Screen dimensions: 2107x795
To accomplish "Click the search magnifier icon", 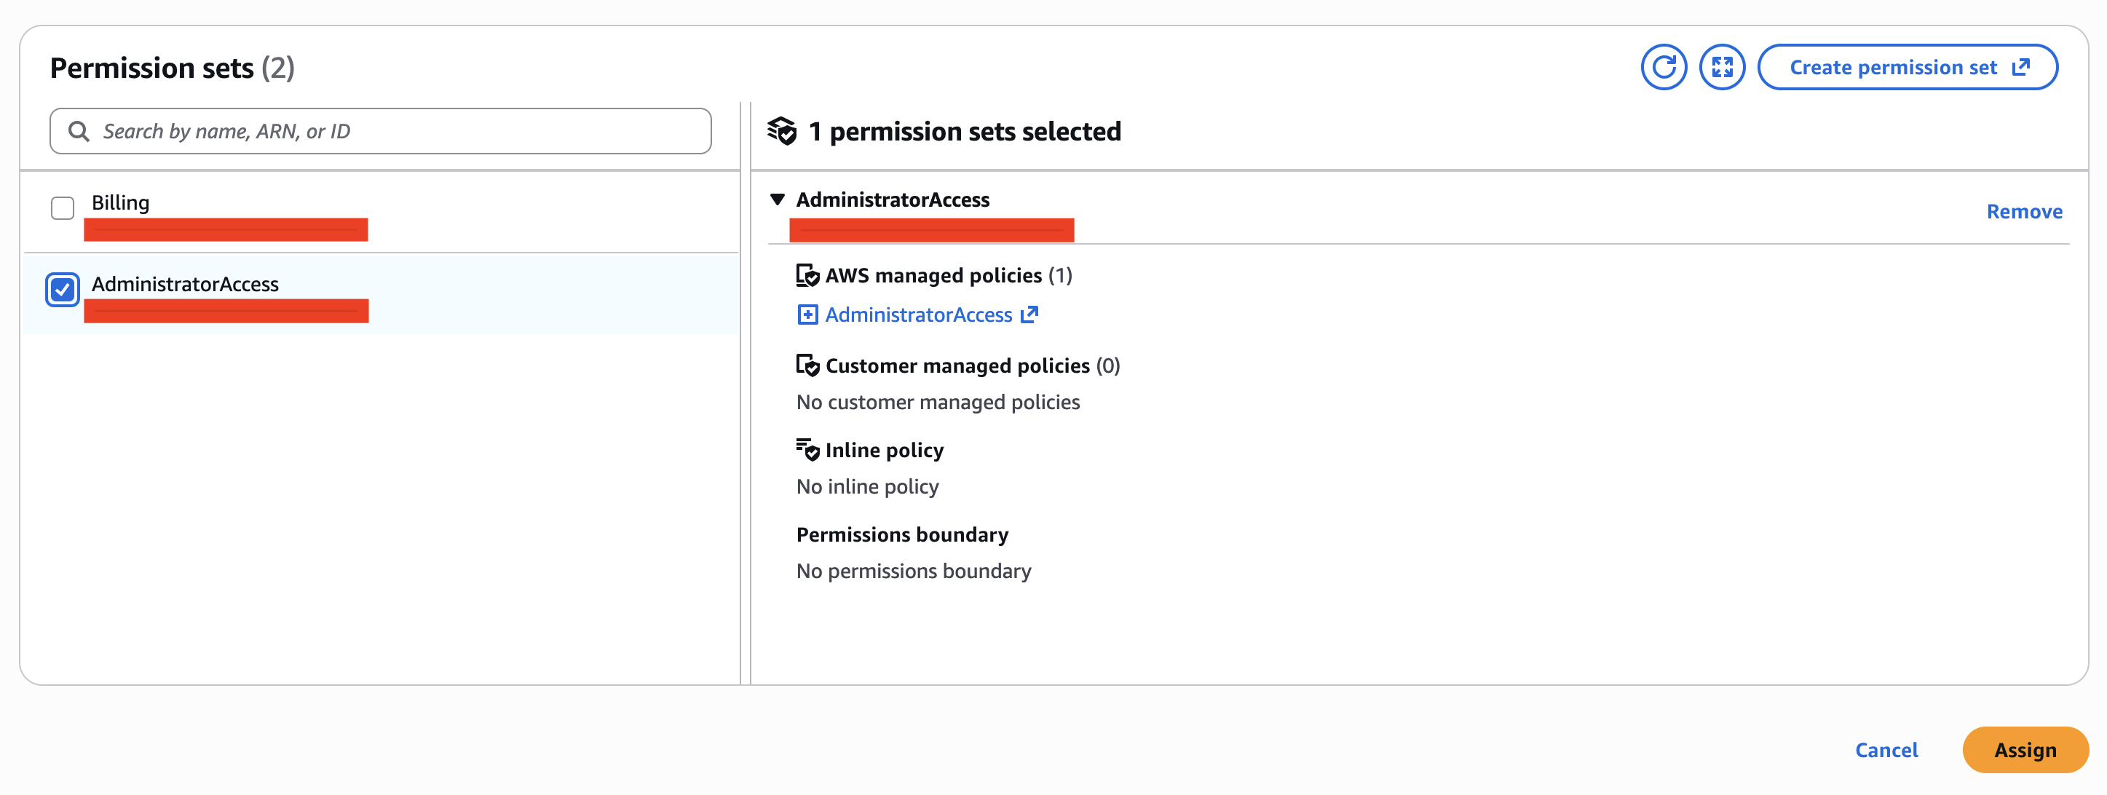I will (79, 130).
